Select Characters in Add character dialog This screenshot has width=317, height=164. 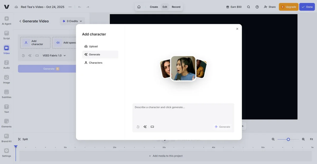[x=95, y=63]
